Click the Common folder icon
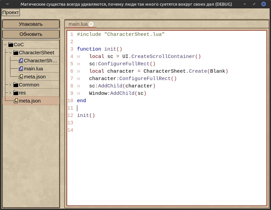The width and height of the screenshot is (271, 210). [x=16, y=85]
